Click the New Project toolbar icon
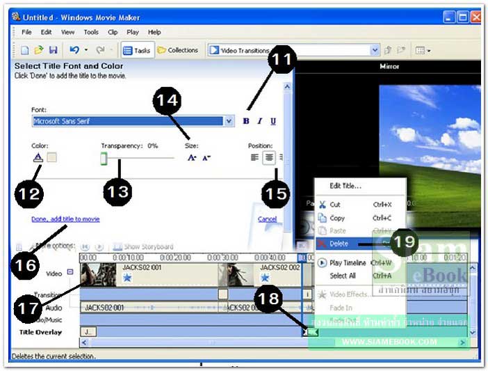The image size is (488, 371). point(24,50)
